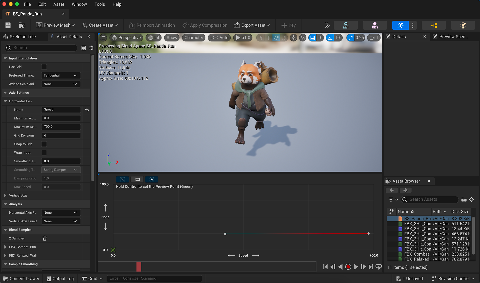
Task: Click the Content Drawer button
Action: coord(21,278)
